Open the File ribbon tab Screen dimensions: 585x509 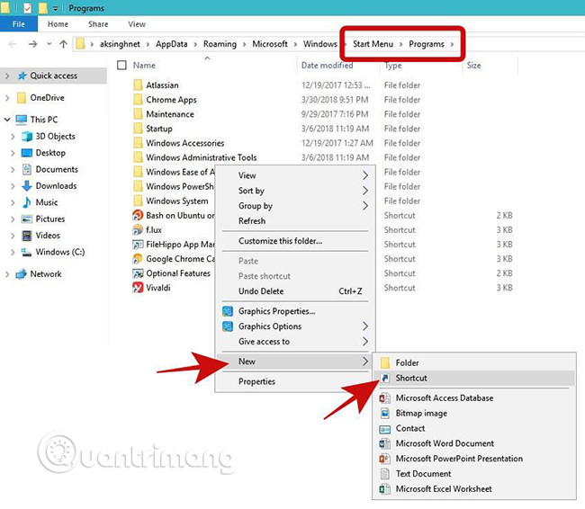(19, 24)
